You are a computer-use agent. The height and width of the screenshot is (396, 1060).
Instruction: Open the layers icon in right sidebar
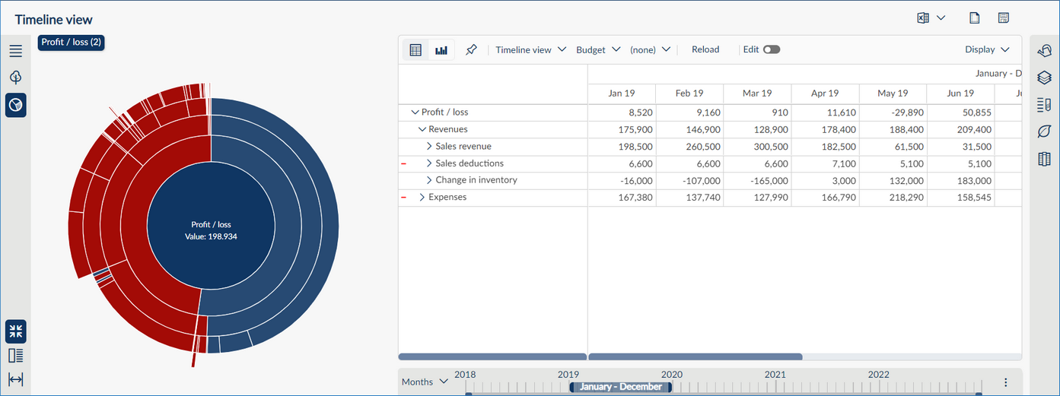point(1044,78)
